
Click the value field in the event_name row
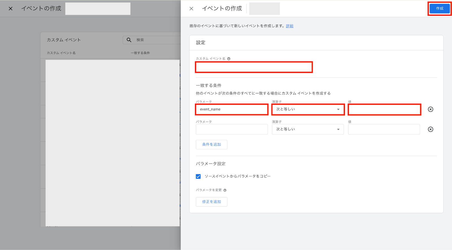click(x=384, y=110)
